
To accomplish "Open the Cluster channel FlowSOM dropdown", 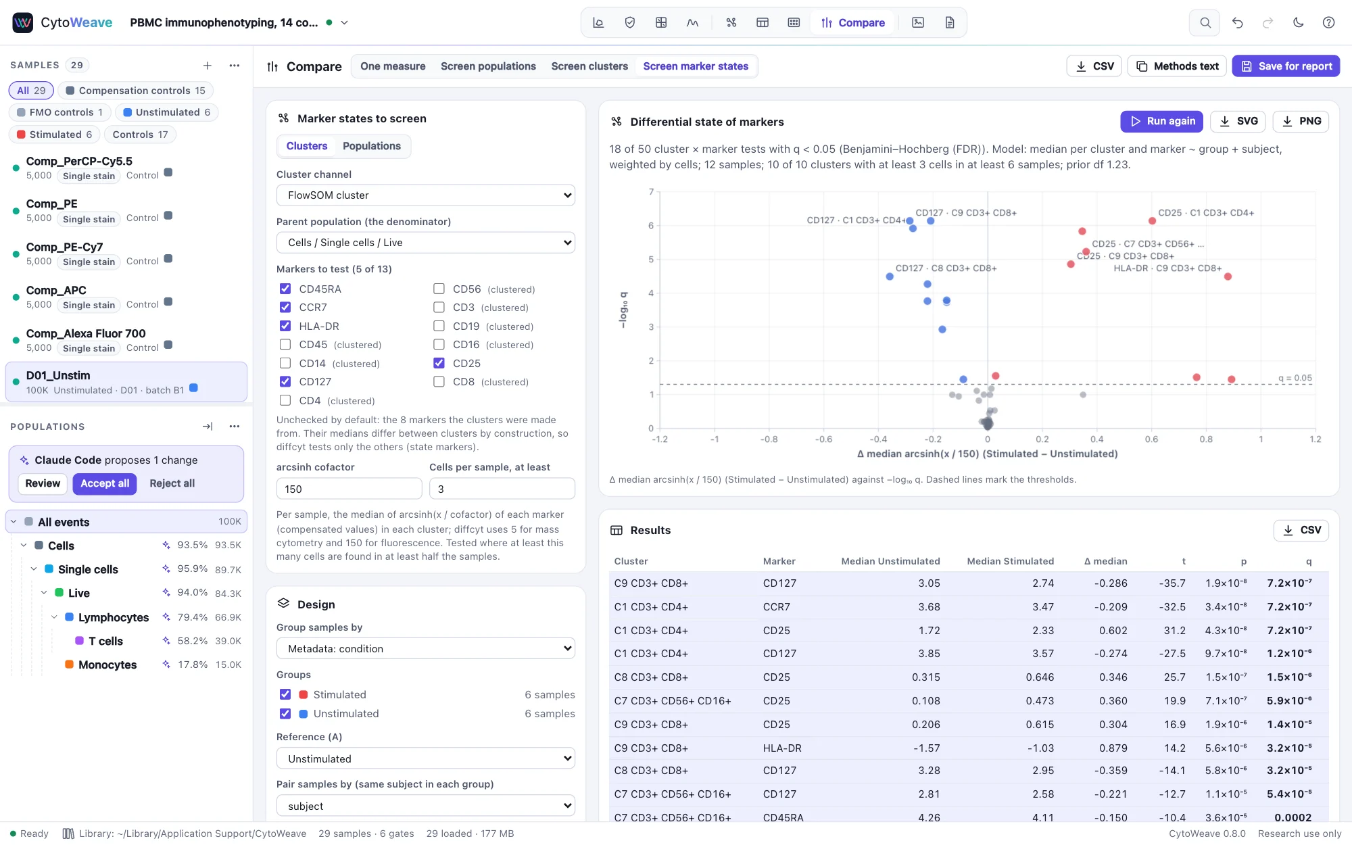I will click(426, 195).
